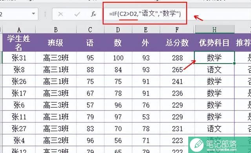Select cell 高三3班 in 张17 row
Image resolution: width=251 pixels, height=153 pixels.
(x=56, y=93)
